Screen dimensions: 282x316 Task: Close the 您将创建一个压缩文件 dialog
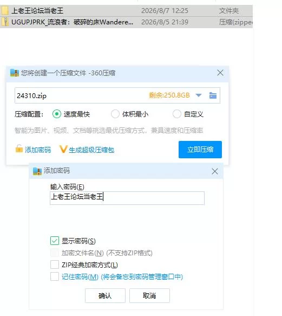(220, 73)
